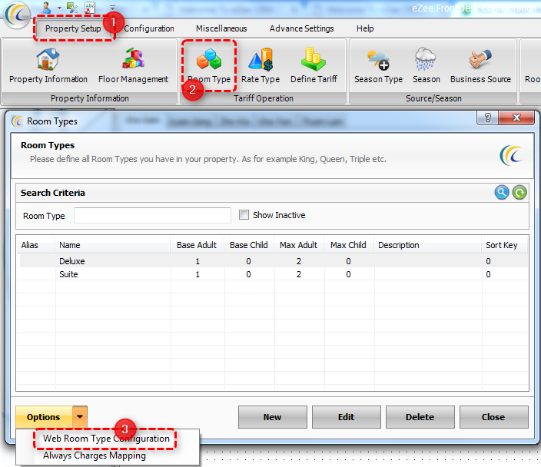Screen dimensions: 541x467
Task: Click the user icon in quick access bar
Action: [x=46, y=7]
